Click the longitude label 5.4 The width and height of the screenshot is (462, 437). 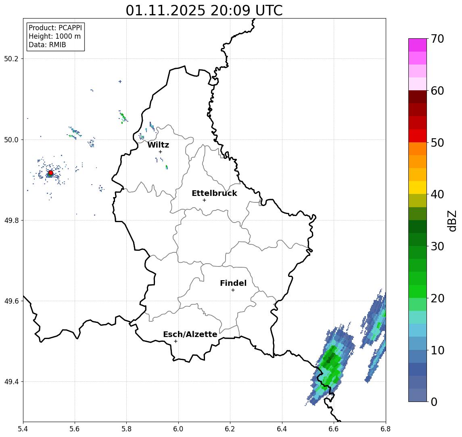tap(23, 429)
